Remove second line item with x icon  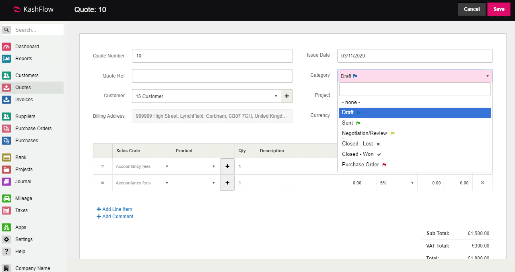(482, 183)
